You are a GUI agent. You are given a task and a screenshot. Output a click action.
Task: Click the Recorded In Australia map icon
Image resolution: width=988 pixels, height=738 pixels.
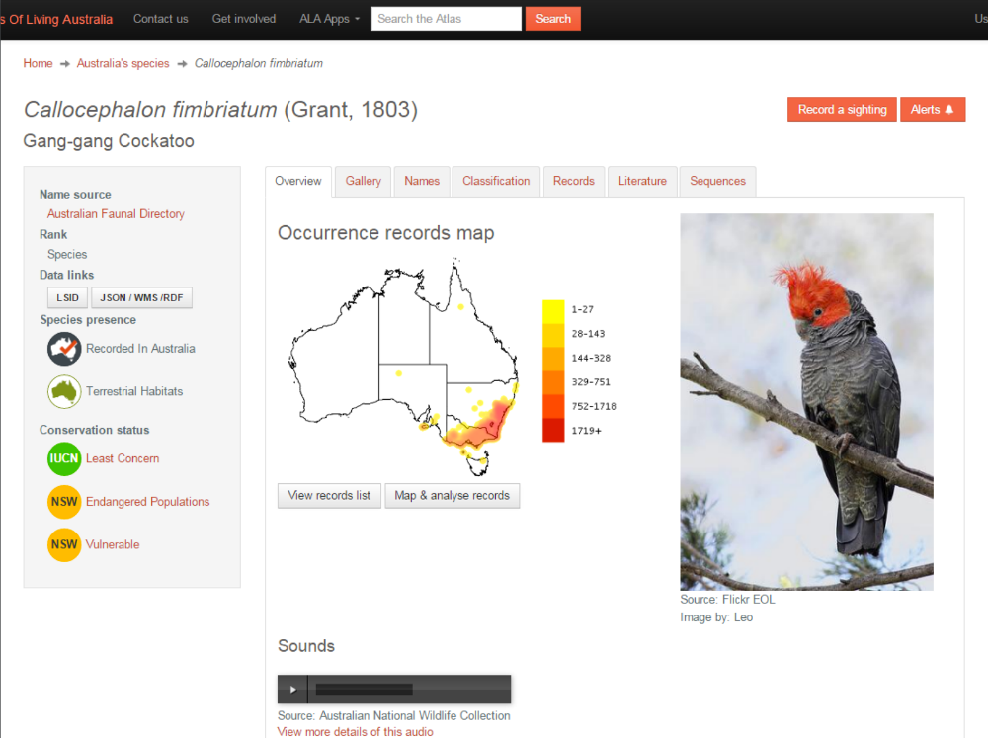(64, 349)
